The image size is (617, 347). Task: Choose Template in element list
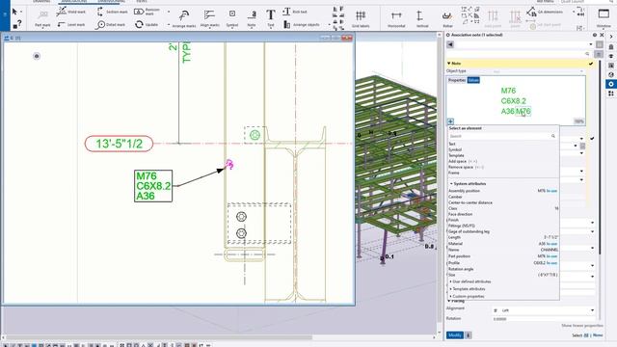coord(456,155)
